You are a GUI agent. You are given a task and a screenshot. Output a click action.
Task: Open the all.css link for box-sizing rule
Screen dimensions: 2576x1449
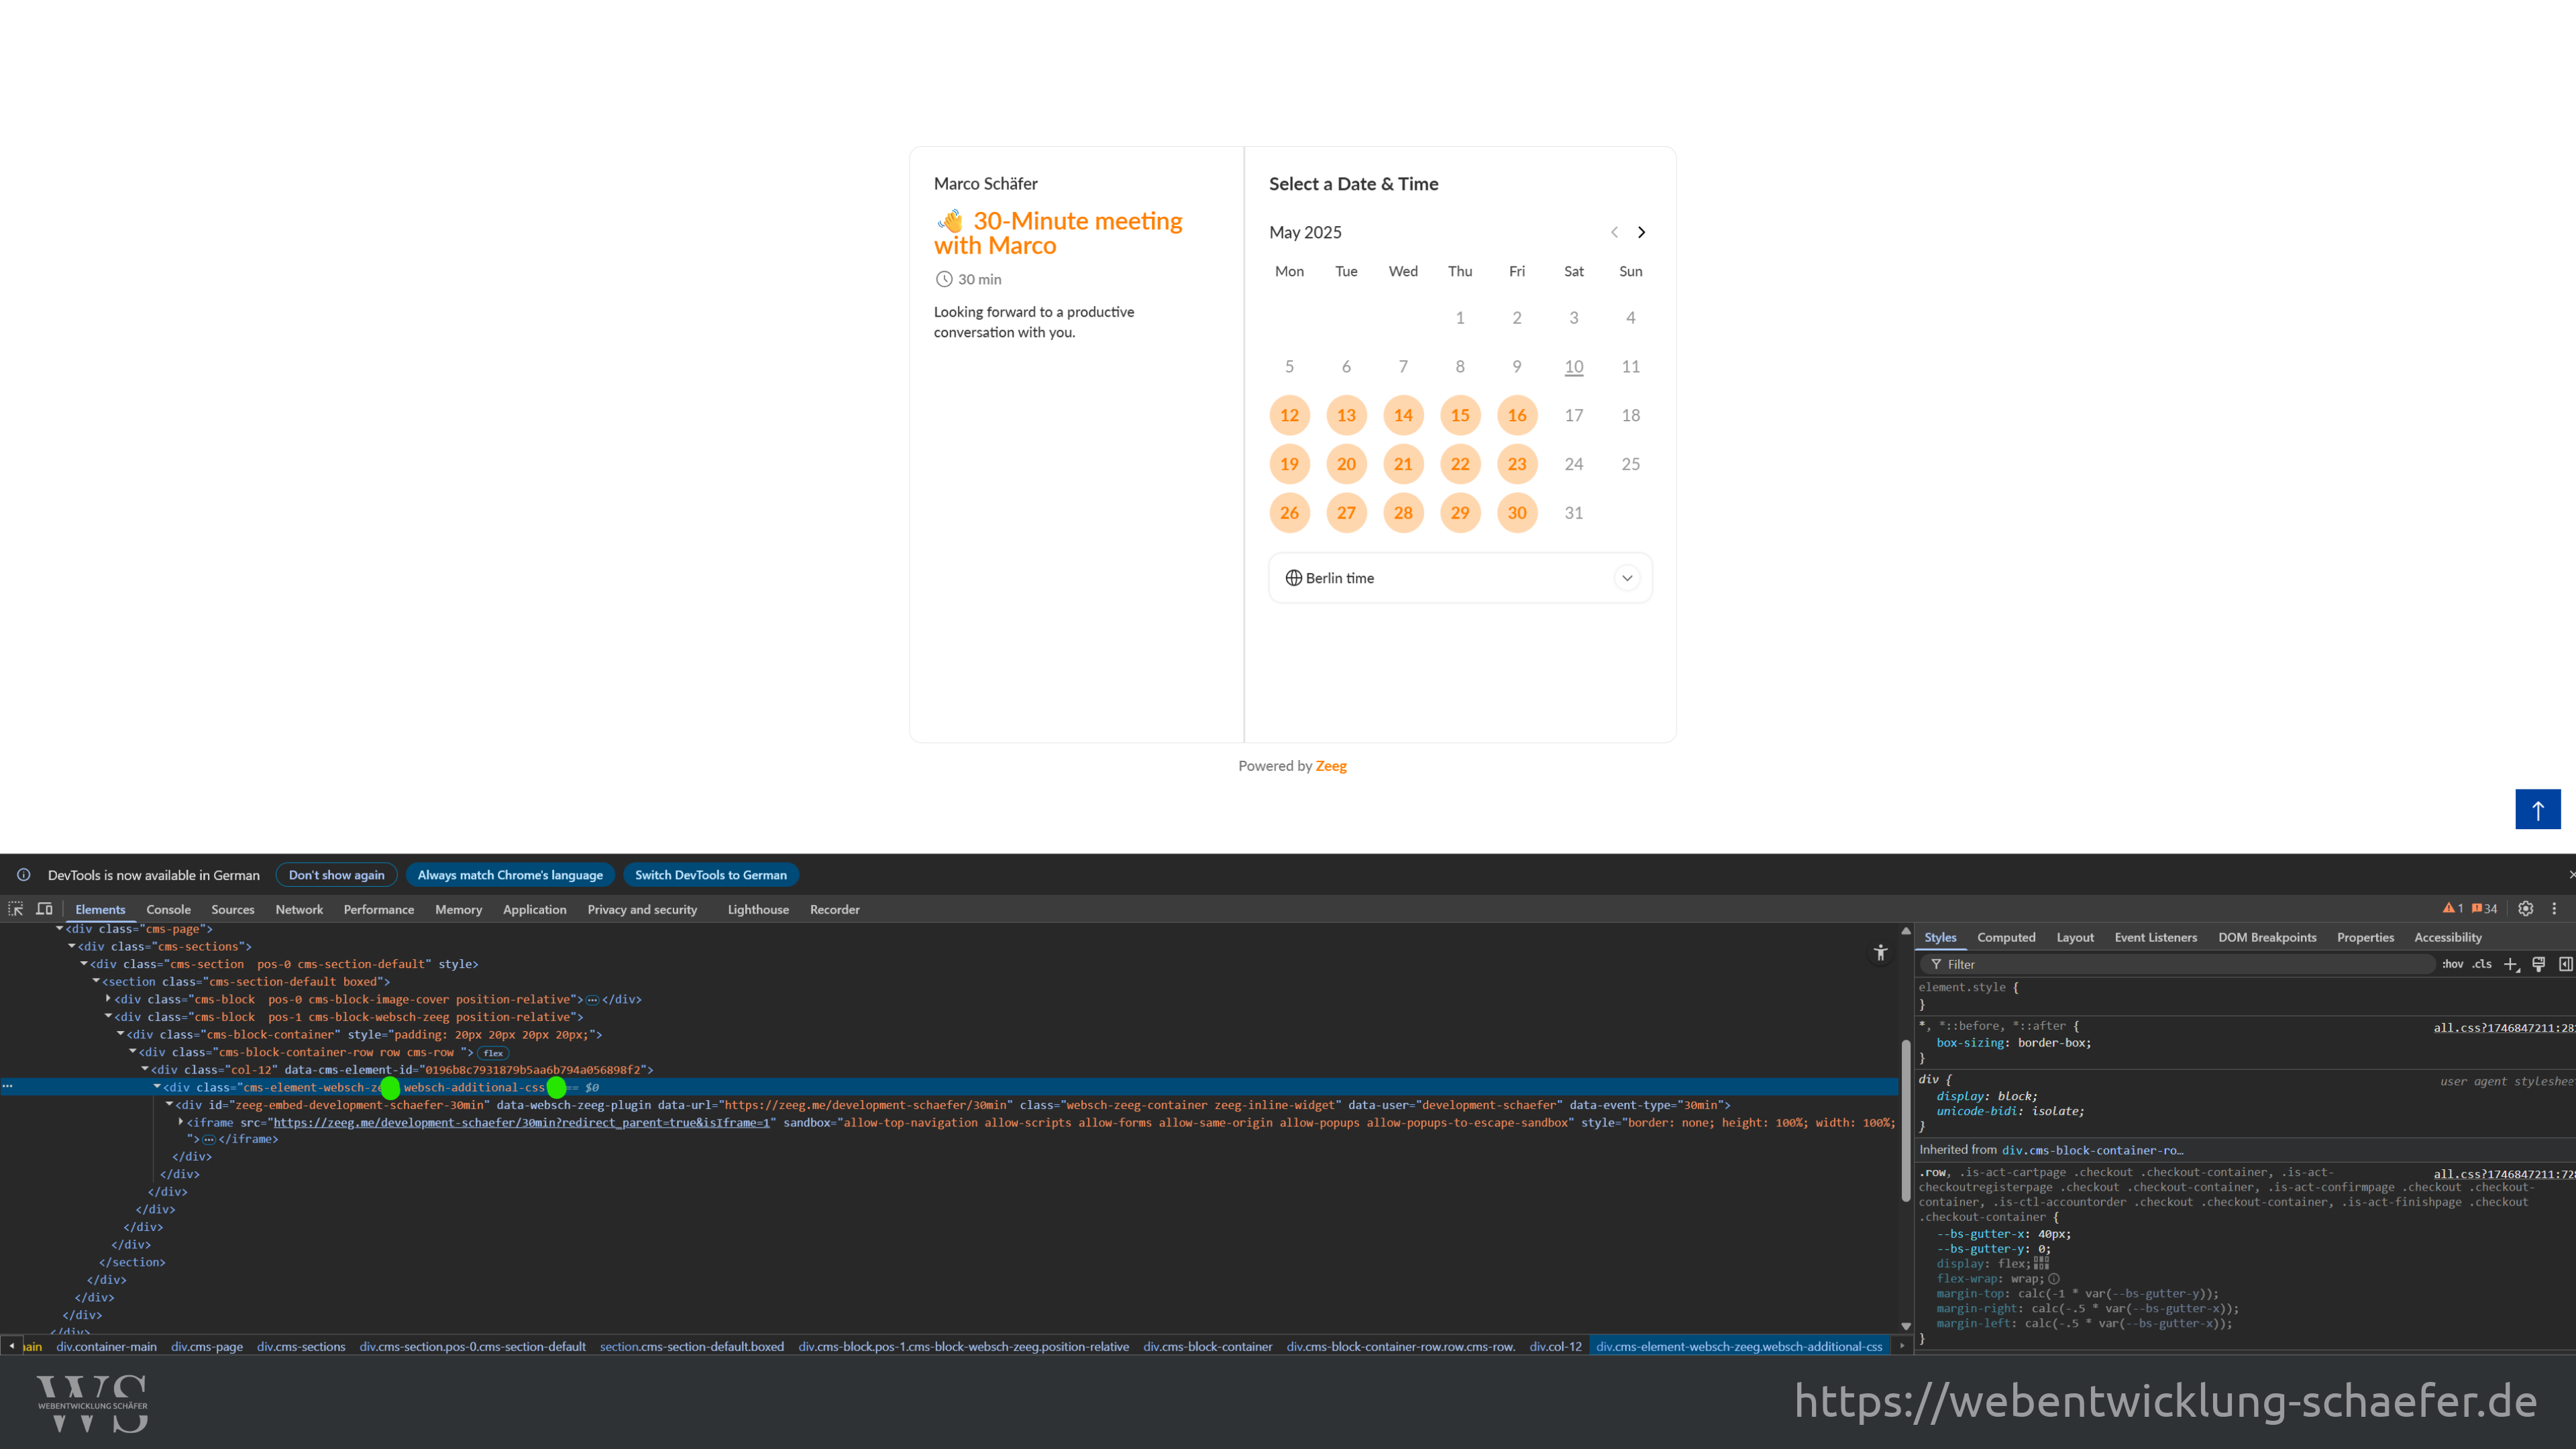pyautogui.click(x=2504, y=1027)
